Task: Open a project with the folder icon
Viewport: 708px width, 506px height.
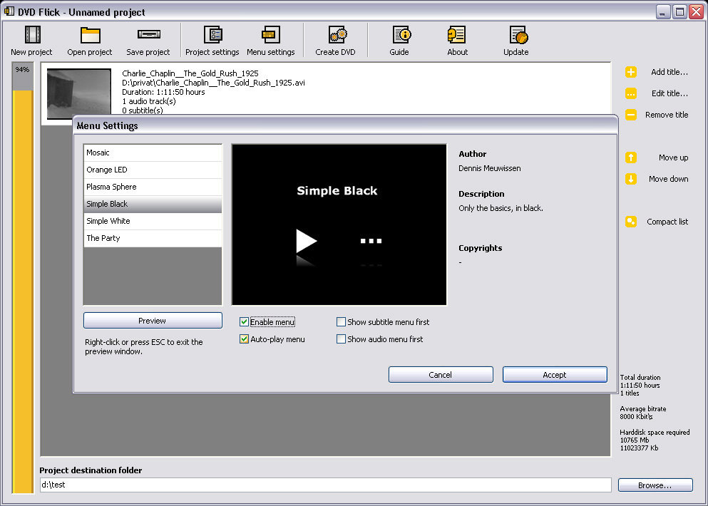Action: click(x=90, y=35)
